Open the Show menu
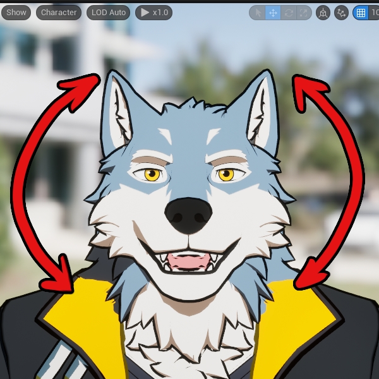This screenshot has width=379, height=379. 16,13
